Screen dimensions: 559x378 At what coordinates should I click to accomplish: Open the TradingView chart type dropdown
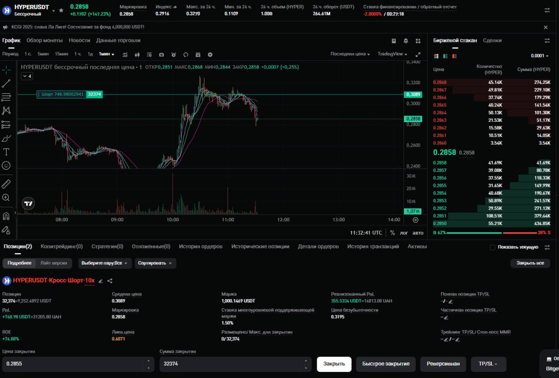click(393, 54)
